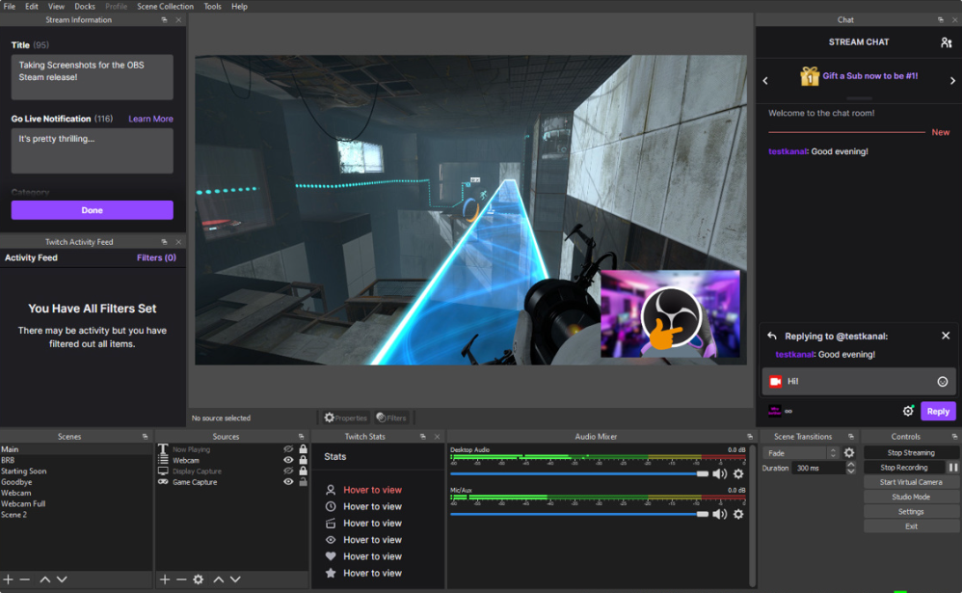Image resolution: width=962 pixels, height=593 pixels.
Task: Add a new source with the plus icon
Action: point(165,579)
